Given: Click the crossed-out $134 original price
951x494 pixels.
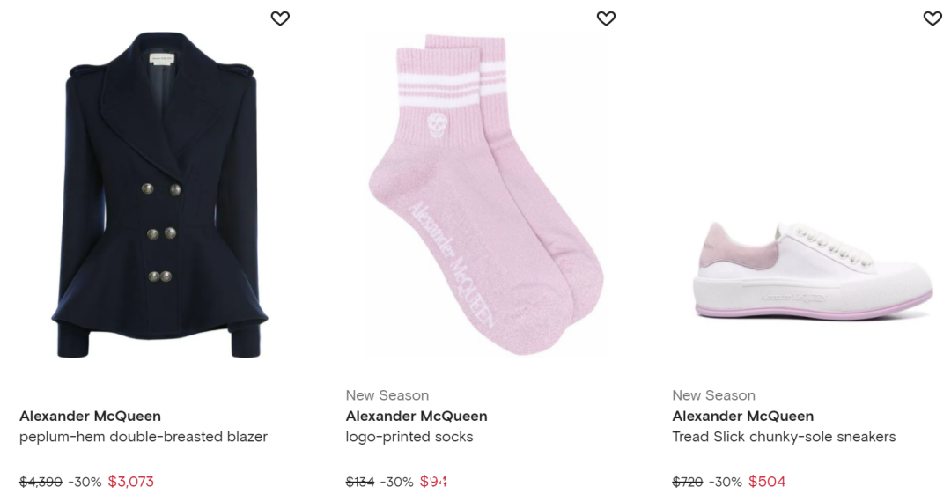Looking at the screenshot, I should click(359, 482).
